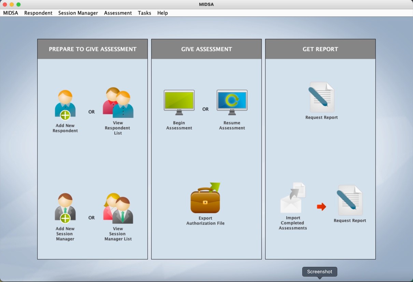Open the Respondent menu
Viewport: 413px width, 282px height.
tap(38, 13)
